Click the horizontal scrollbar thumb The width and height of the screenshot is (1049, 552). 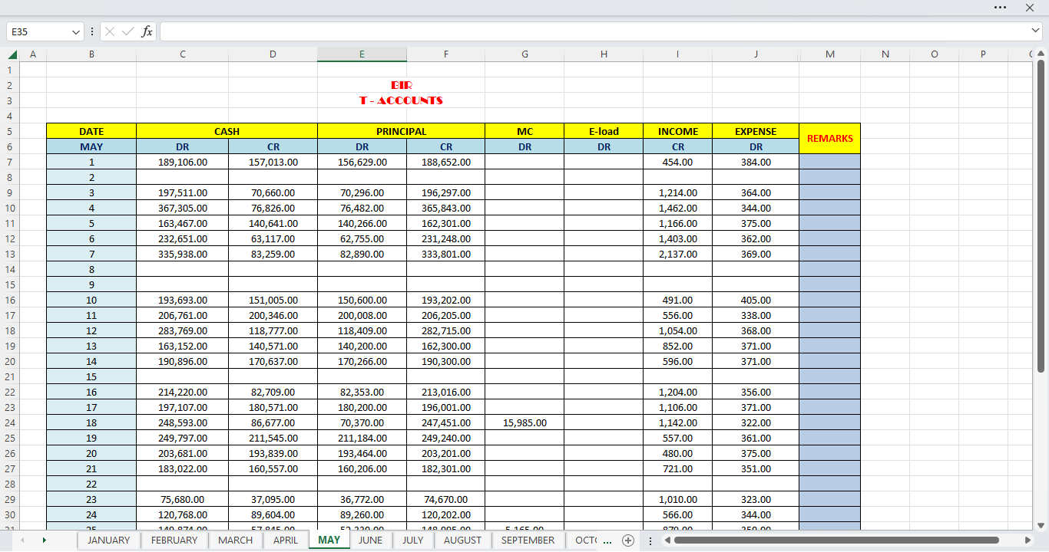836,540
